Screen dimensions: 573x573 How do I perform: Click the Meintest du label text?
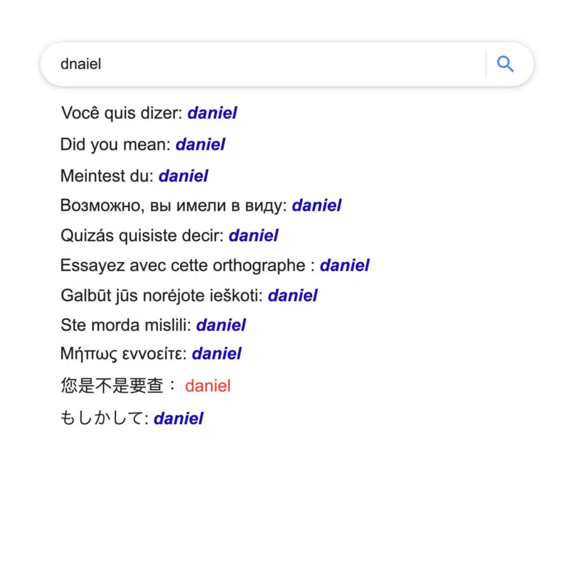[x=106, y=176]
